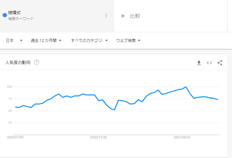Click the peak point at 100 on graph
The width and height of the screenshot is (232, 158).
[x=186, y=87]
